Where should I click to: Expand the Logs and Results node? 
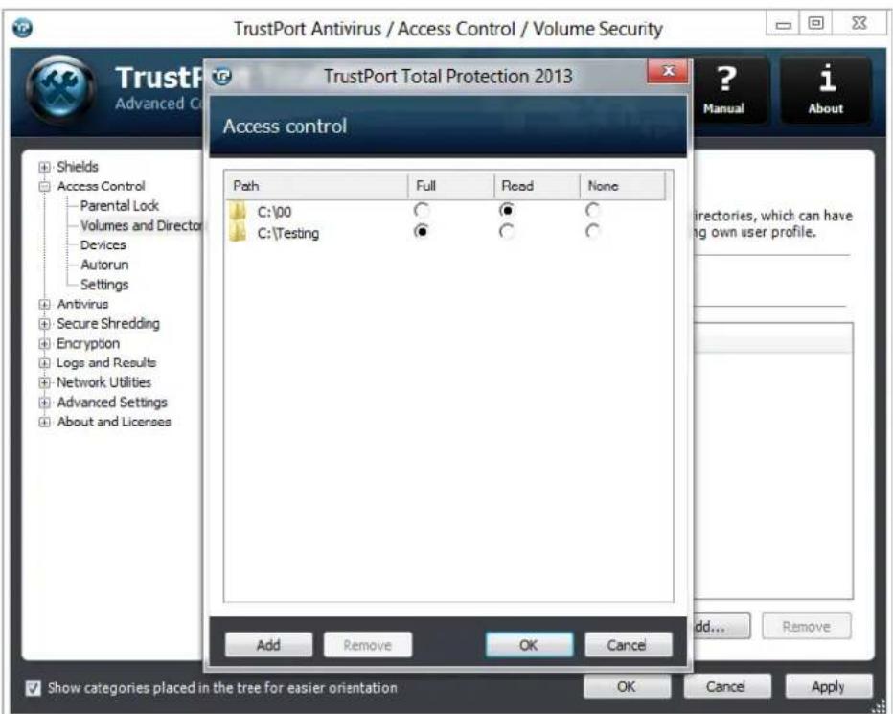44,363
